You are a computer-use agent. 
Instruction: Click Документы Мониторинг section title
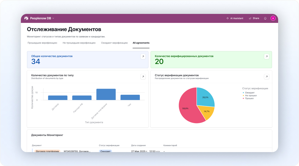47,135
